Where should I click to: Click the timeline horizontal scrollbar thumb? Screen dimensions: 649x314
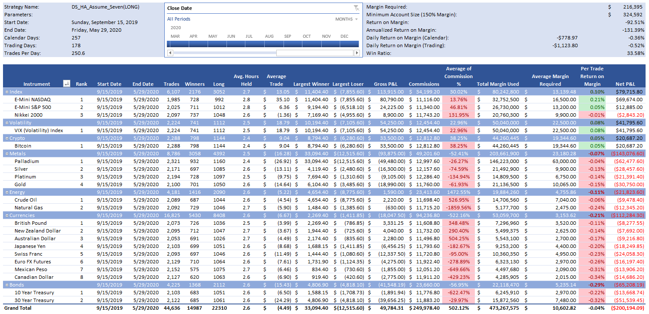click(315, 53)
